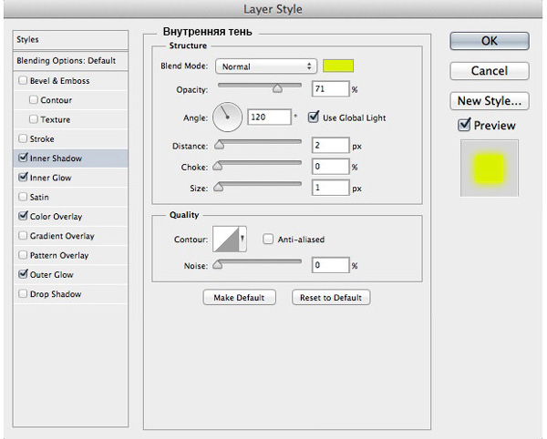Uncheck the Outer Glow checkbox
The width and height of the screenshot is (547, 439).
pos(23,274)
